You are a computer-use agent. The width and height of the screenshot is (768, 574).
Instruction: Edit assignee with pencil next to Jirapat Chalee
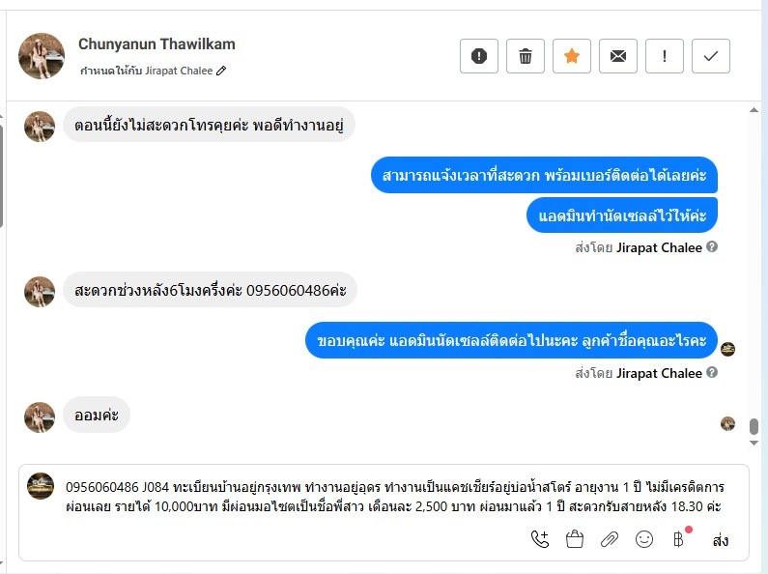221,71
